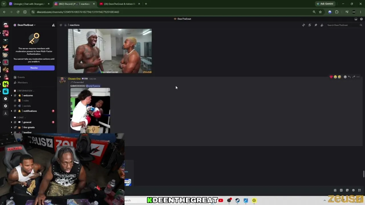Switch to Umingle Chat with Strangers tab
The image size is (365, 205).
[29, 4]
